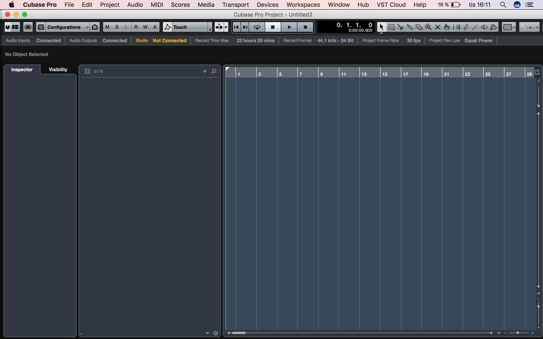Select the Object Selection arrow tool
The height and width of the screenshot is (339, 543).
point(382,27)
